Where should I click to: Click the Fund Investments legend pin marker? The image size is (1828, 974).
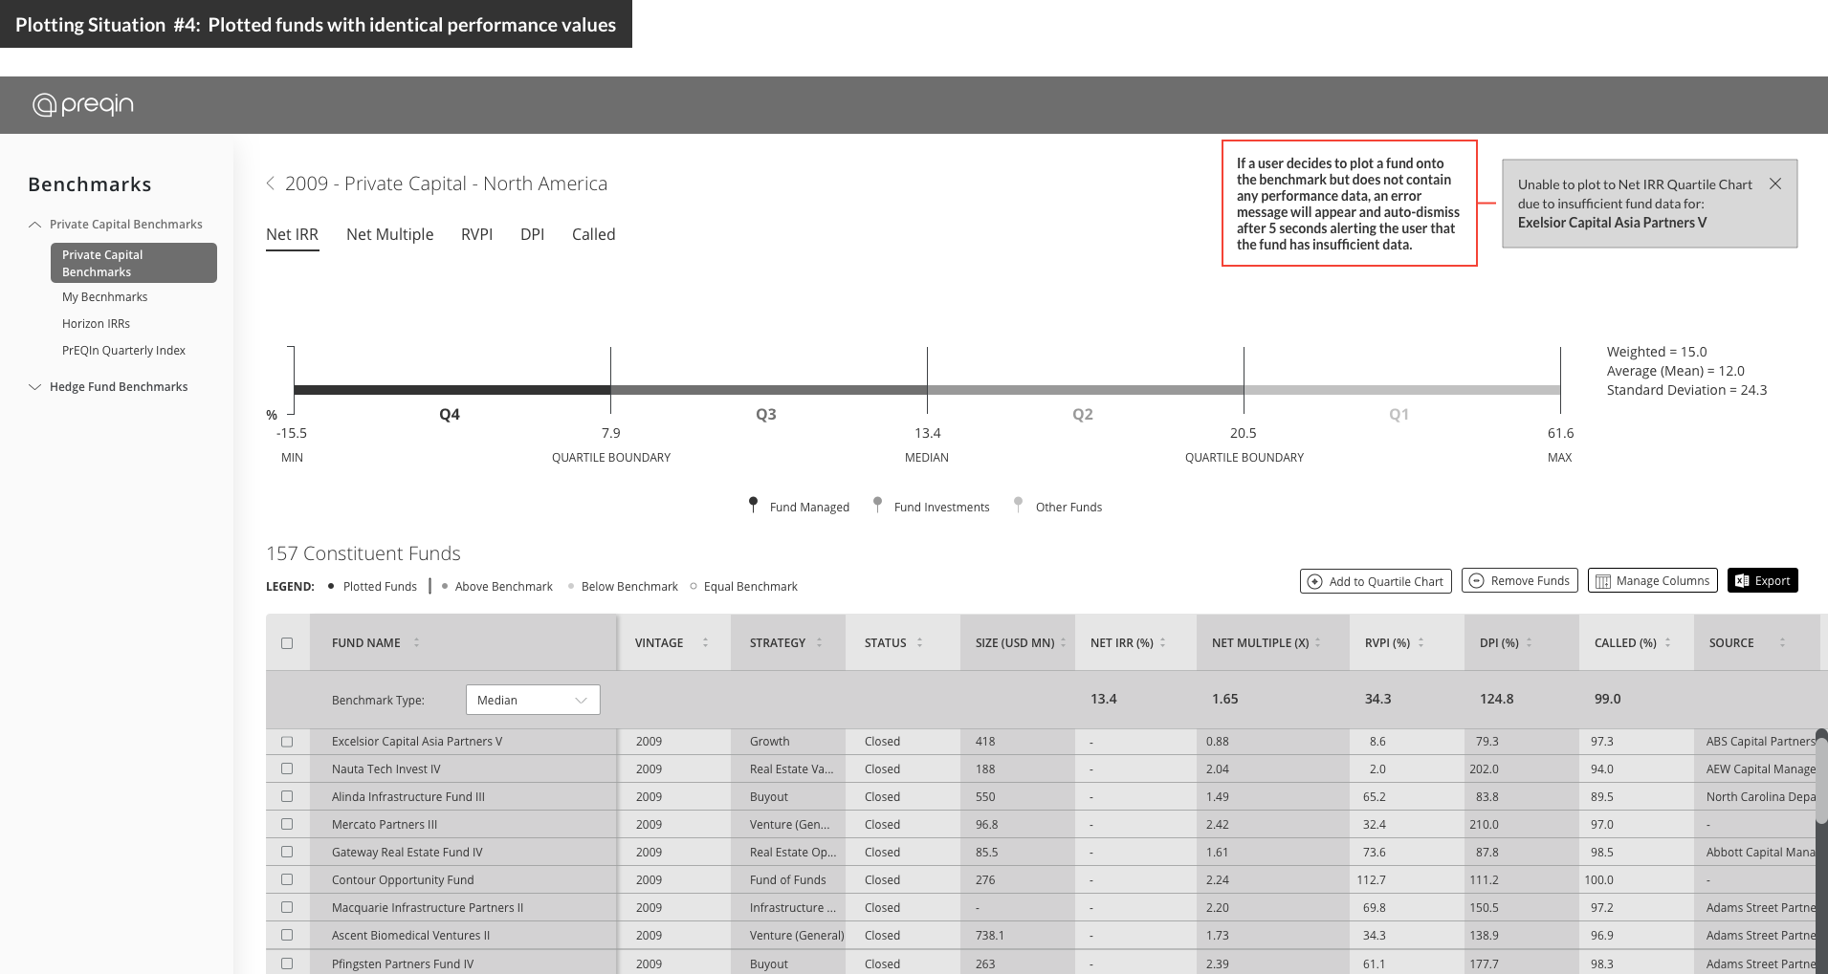tap(877, 504)
